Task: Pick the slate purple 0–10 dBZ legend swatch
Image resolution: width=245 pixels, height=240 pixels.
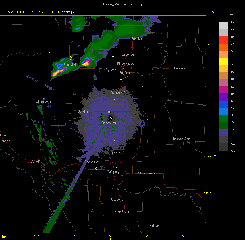Action: click(223, 133)
